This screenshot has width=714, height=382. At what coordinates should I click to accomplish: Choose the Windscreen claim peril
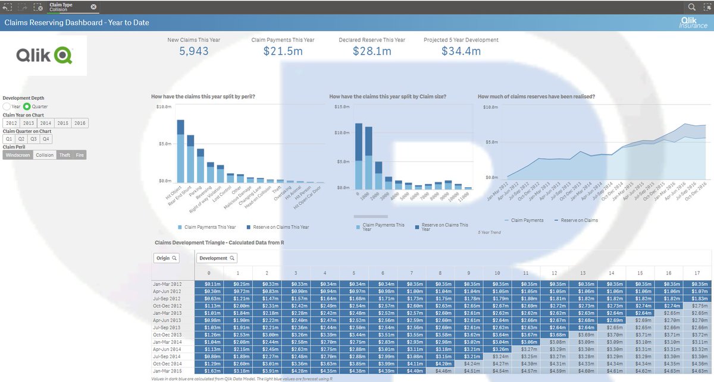(x=17, y=154)
